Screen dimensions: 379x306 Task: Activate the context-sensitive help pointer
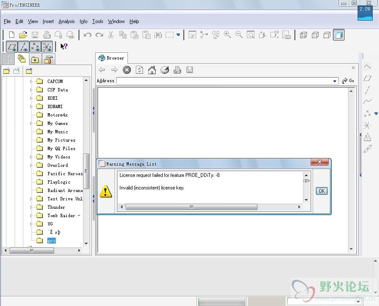64,46
